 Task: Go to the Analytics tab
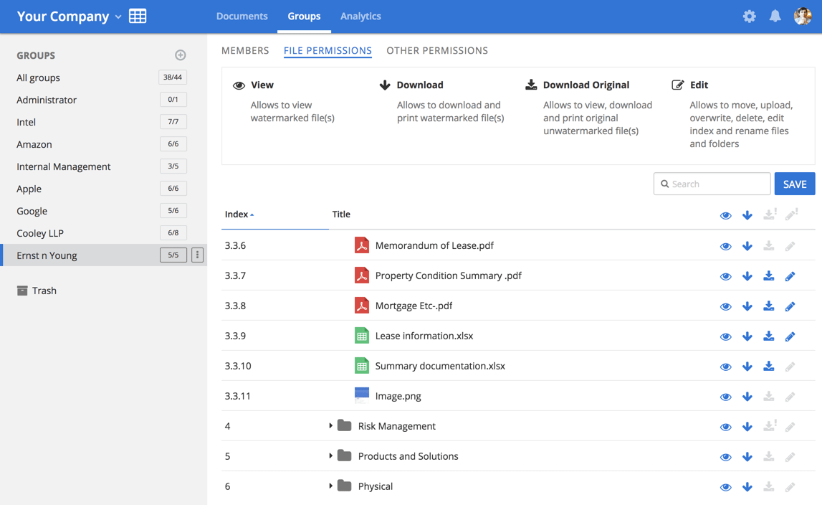(x=360, y=16)
